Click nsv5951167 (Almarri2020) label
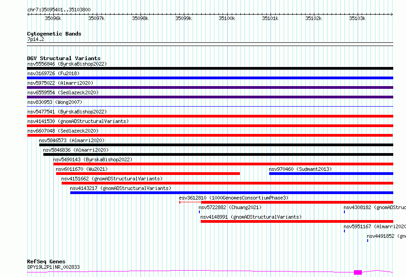Viewport: 406px width, 277px height. [x=375, y=226]
